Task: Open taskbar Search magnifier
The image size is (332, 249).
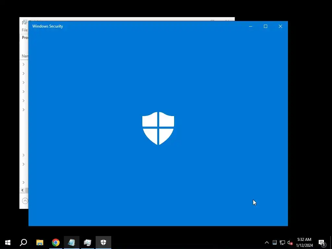Action: coord(23,243)
